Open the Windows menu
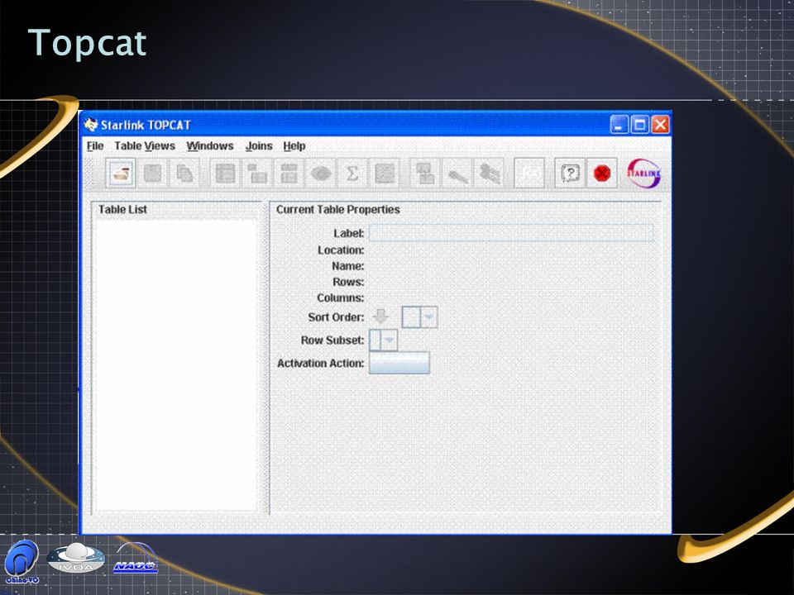This screenshot has width=794, height=595. click(209, 145)
